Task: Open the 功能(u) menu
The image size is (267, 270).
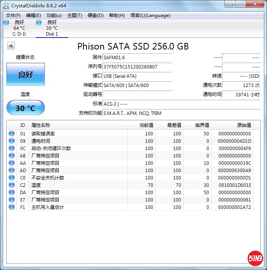Action: tap(54, 15)
